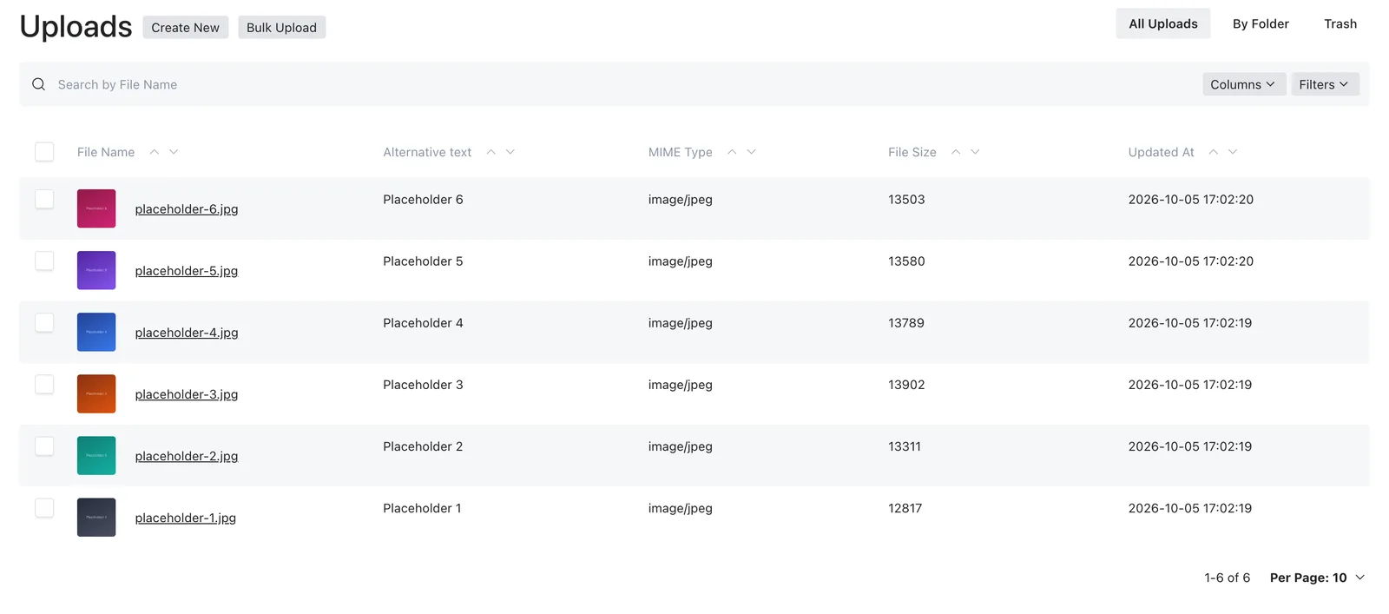Open the placeholder-1.jpg link
The width and height of the screenshot is (1389, 614).
pyautogui.click(x=186, y=518)
